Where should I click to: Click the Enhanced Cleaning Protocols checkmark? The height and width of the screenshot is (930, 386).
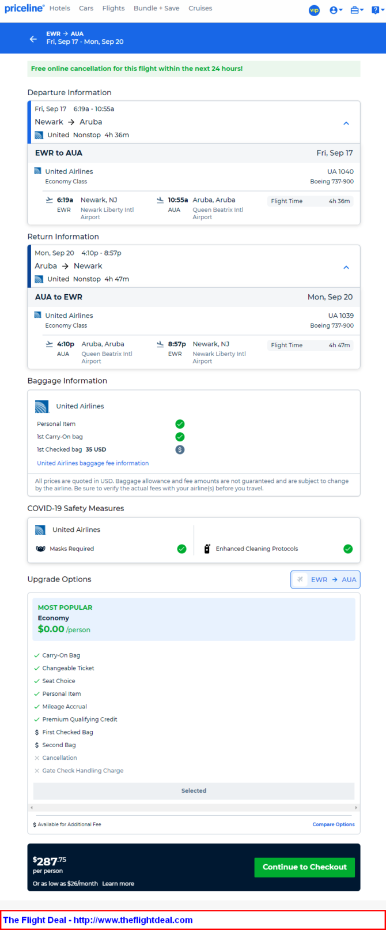point(348,549)
